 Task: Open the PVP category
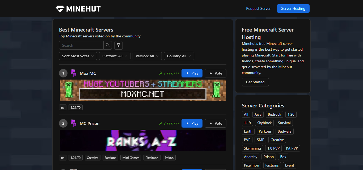(247, 140)
